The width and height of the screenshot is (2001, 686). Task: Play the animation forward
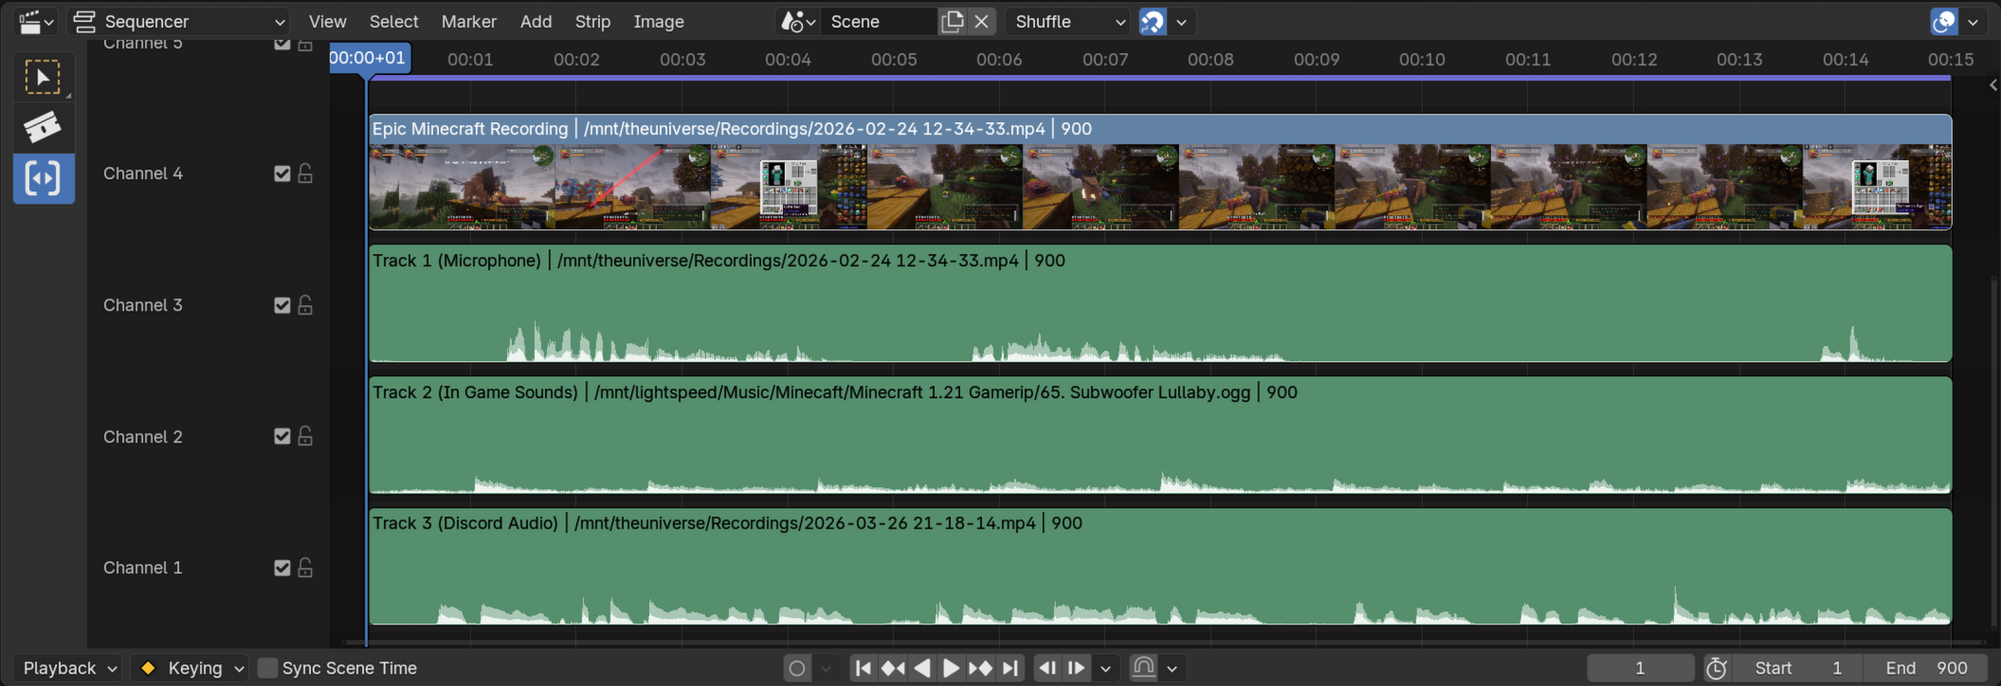coord(951,668)
